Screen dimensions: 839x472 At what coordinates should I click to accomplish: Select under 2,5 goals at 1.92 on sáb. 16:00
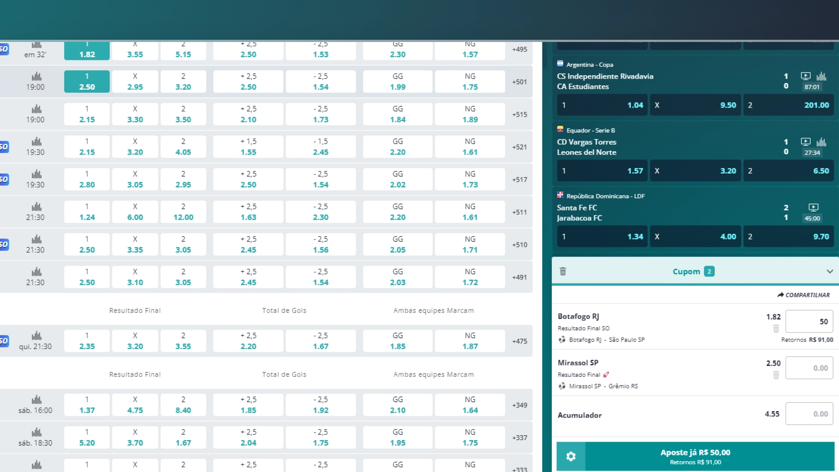pos(321,405)
